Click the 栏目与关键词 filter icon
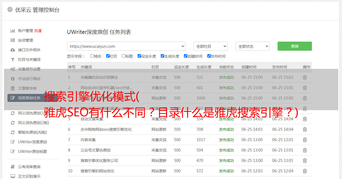Image resolution: width=342 pixels, height=179 pixels. click(x=13, y=59)
